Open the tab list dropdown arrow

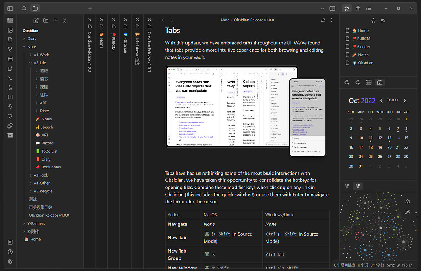(323, 8)
